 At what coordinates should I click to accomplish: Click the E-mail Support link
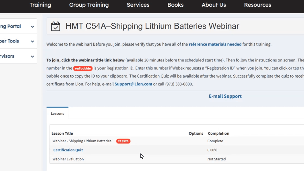click(225, 96)
